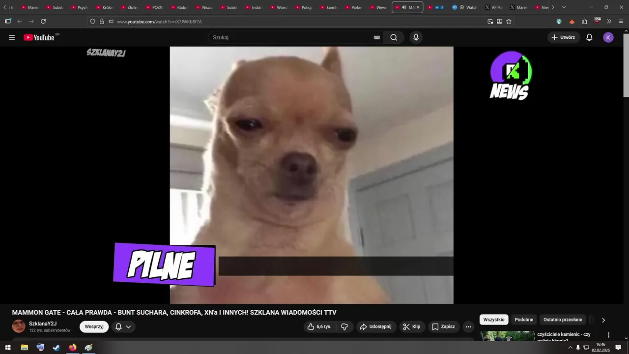Open suggested video thumbnail czyściciele kamienic

pyautogui.click(x=507, y=336)
